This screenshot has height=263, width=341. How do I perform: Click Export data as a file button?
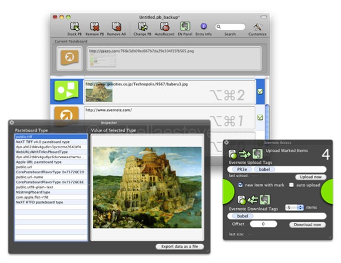180,247
